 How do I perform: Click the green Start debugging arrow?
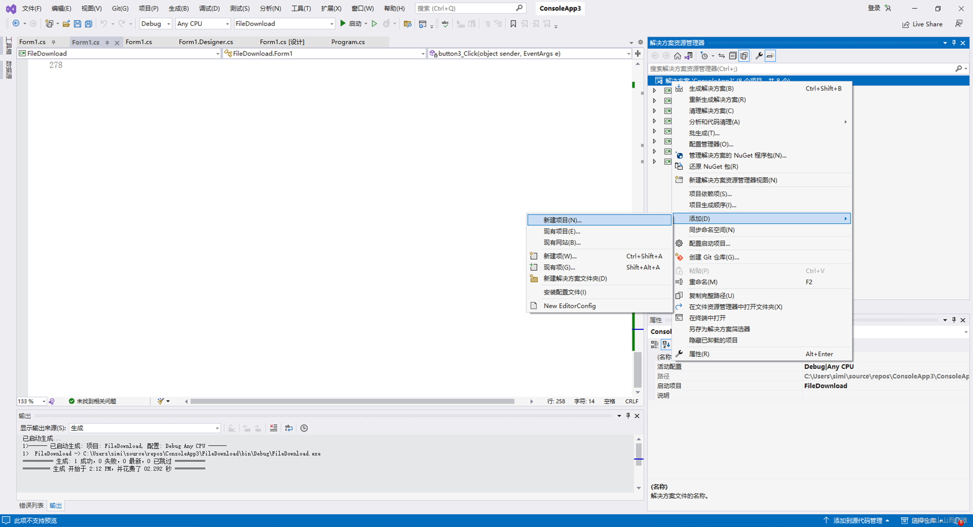pyautogui.click(x=343, y=23)
